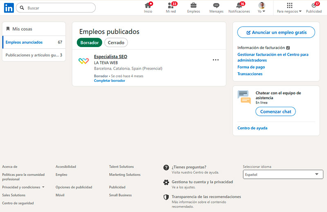Switch to the Cerrado filter

(x=116, y=43)
